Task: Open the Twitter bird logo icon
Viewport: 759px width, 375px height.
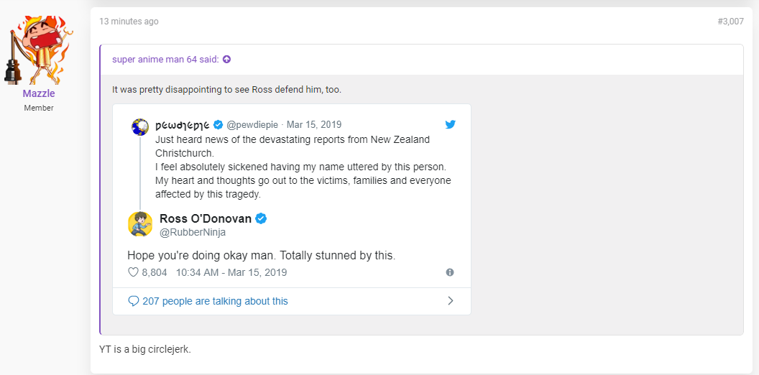Action: click(450, 125)
